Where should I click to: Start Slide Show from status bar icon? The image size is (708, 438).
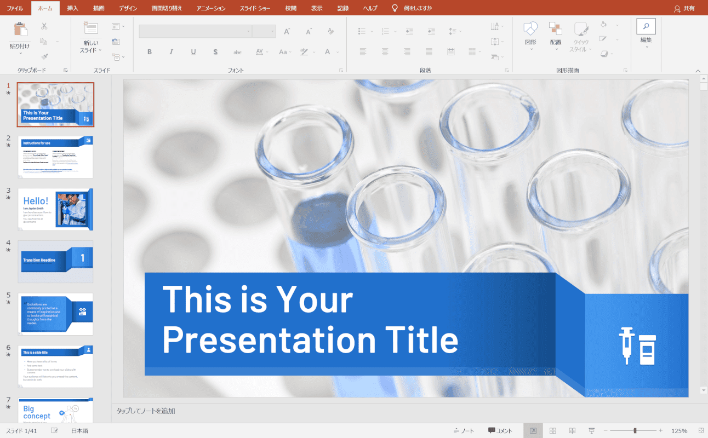(592, 431)
